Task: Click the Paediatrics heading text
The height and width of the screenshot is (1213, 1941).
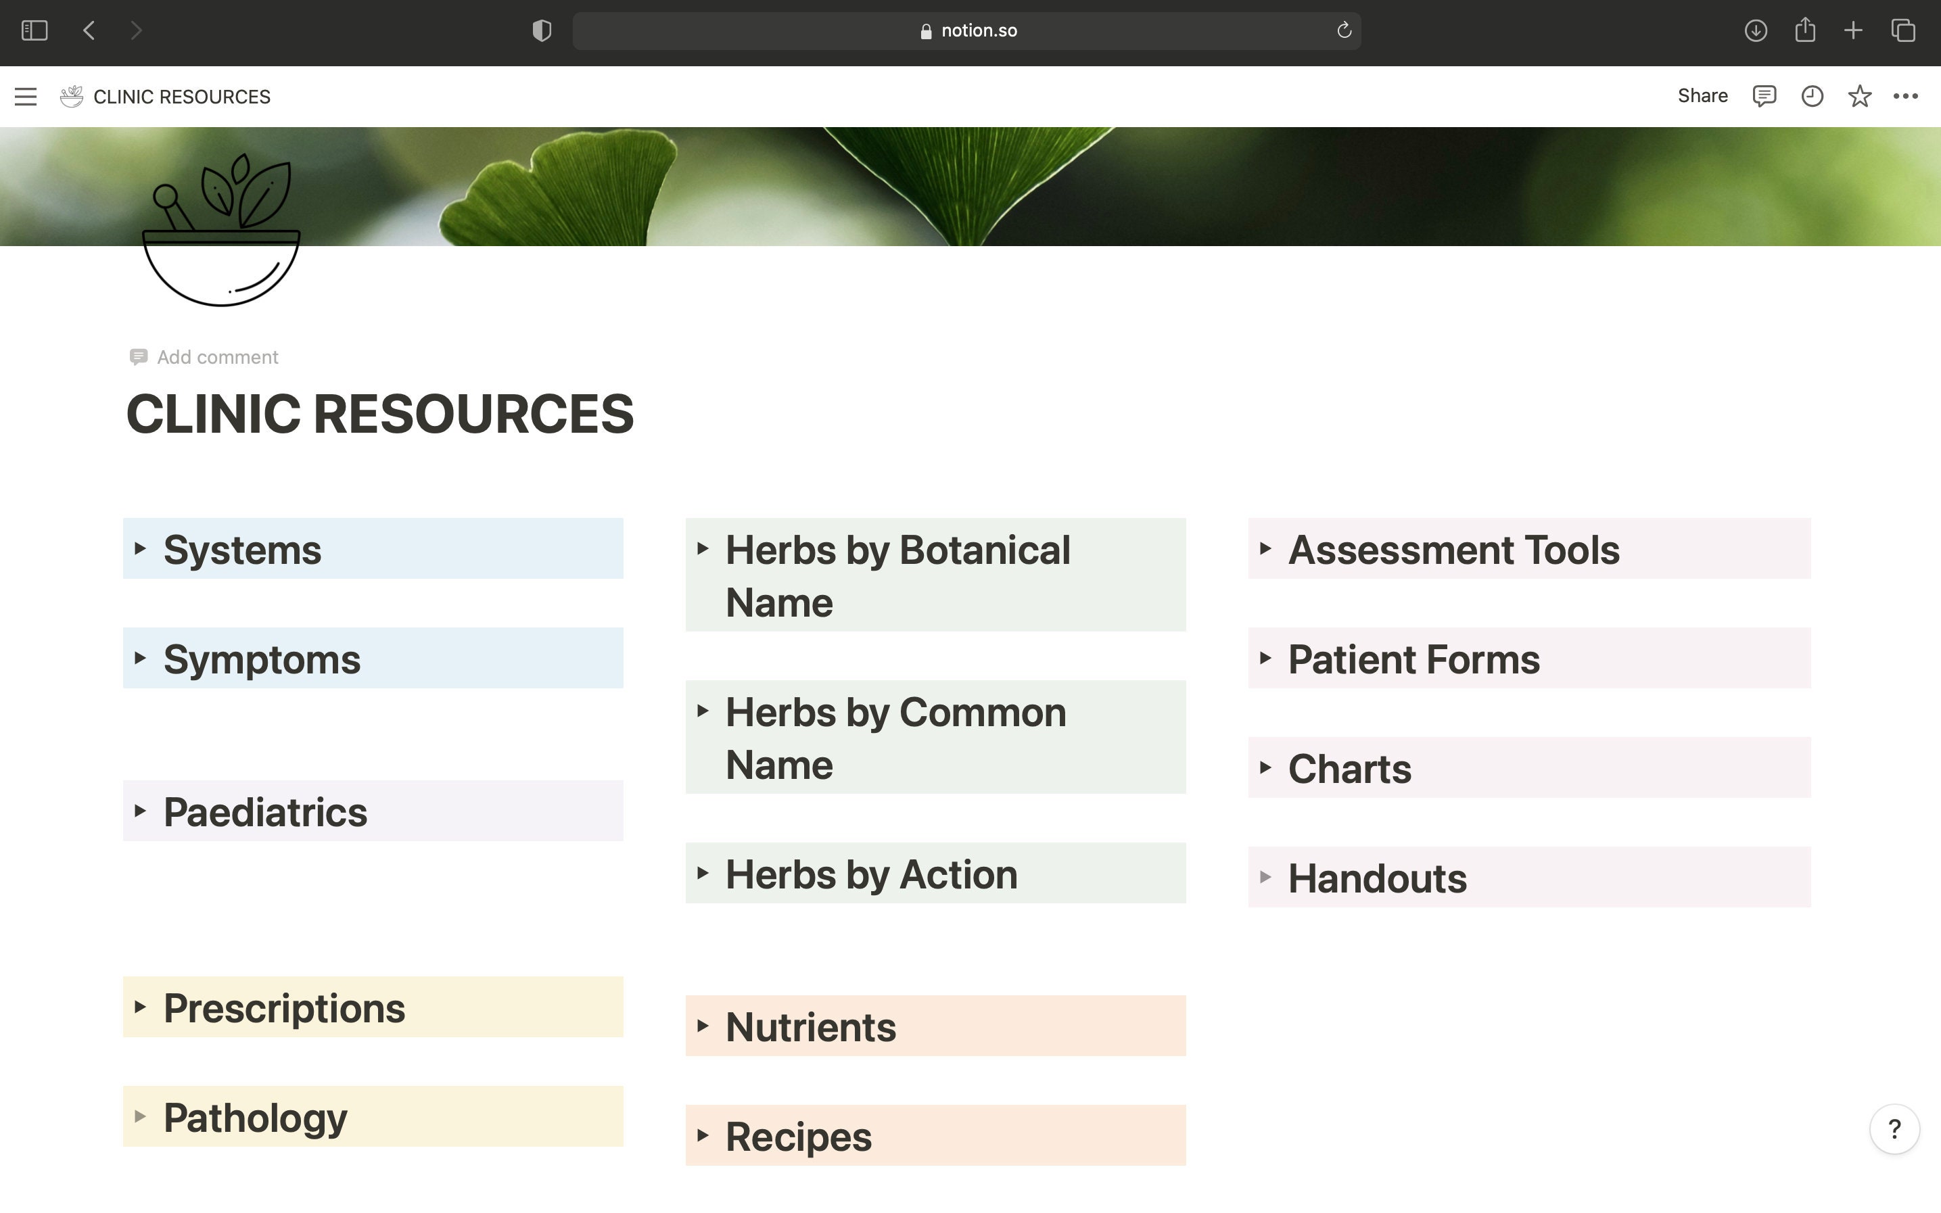Action: 266,813
